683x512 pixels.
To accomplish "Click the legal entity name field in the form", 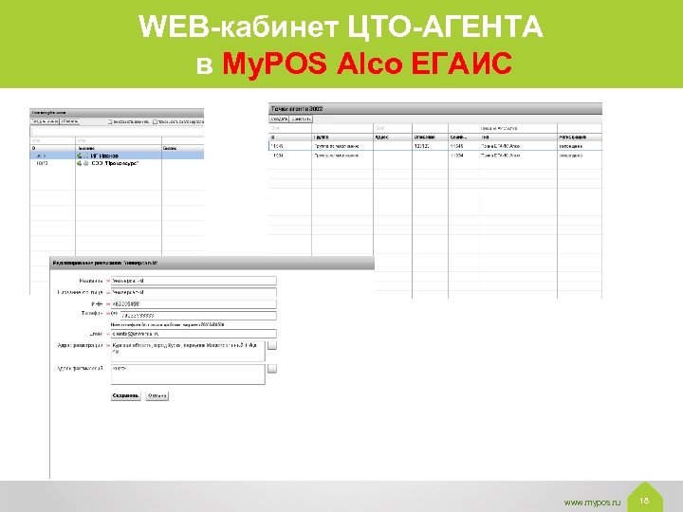I will (194, 292).
